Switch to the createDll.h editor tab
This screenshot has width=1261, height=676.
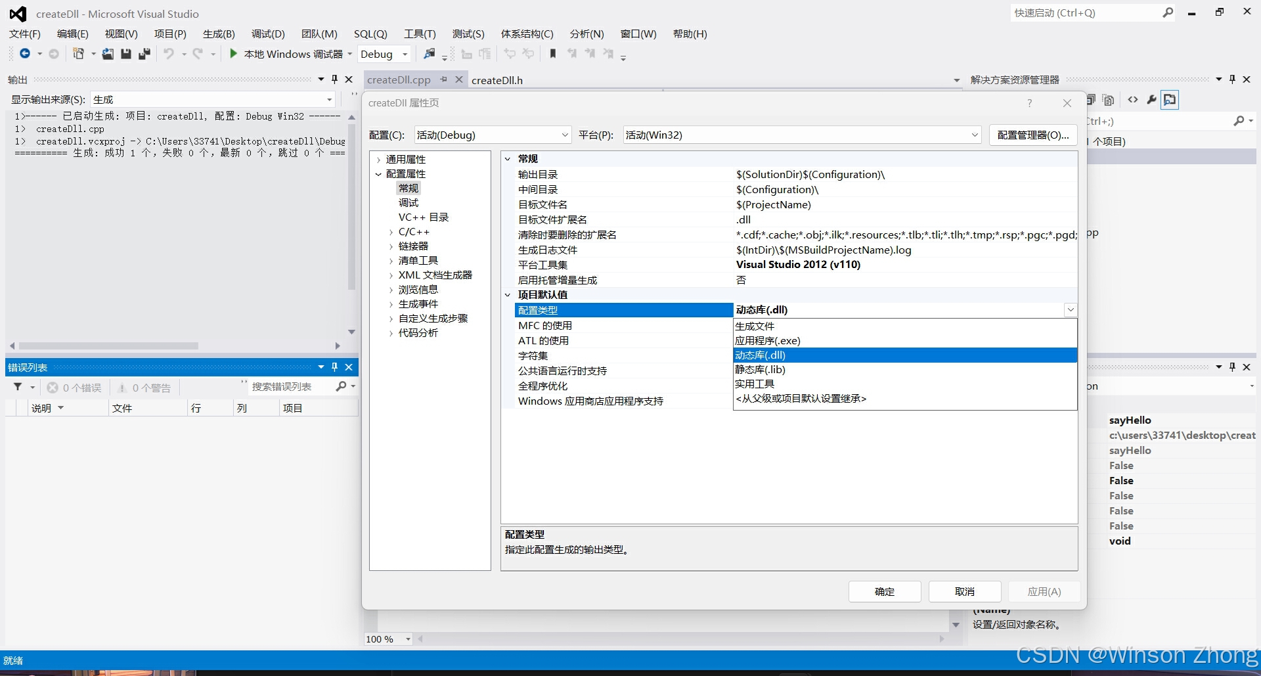498,79
